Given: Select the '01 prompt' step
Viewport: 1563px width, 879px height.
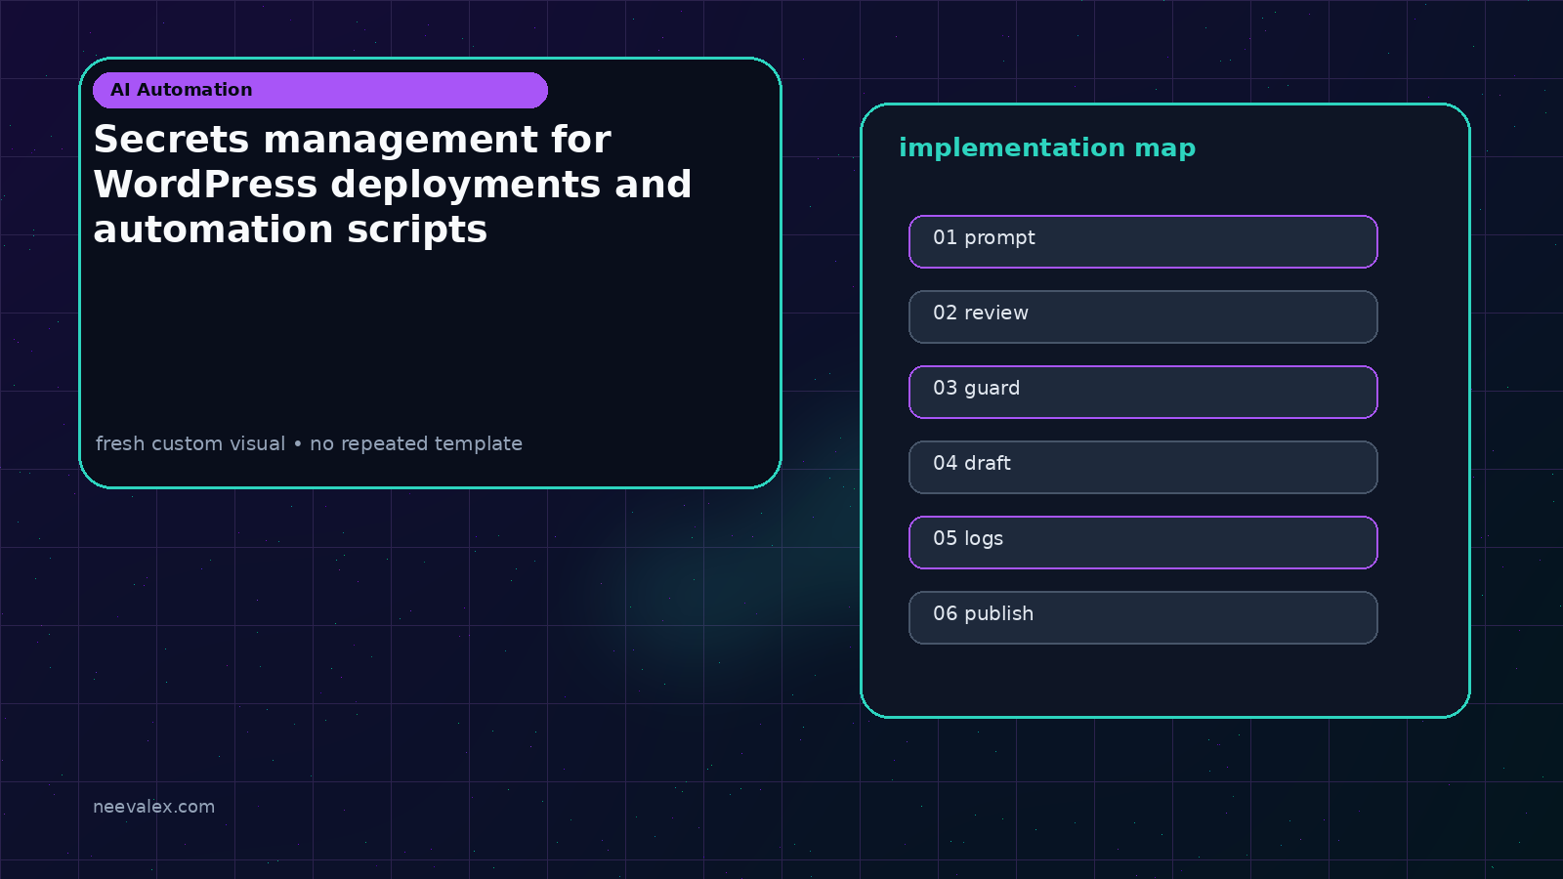Looking at the screenshot, I should (1143, 241).
